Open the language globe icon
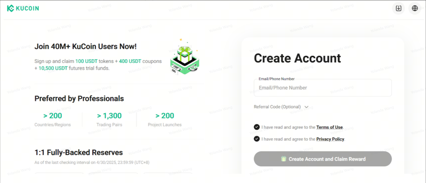 click(415, 8)
